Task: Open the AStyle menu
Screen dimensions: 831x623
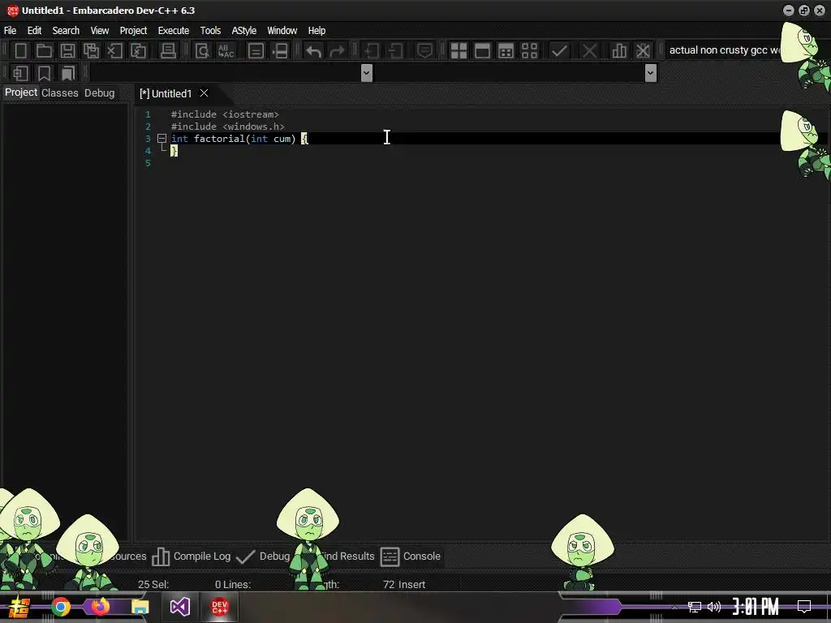Action: [x=243, y=31]
